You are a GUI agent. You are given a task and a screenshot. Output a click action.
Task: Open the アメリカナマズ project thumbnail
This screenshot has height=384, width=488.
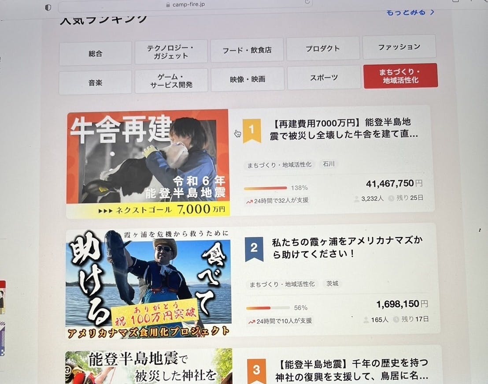148,284
